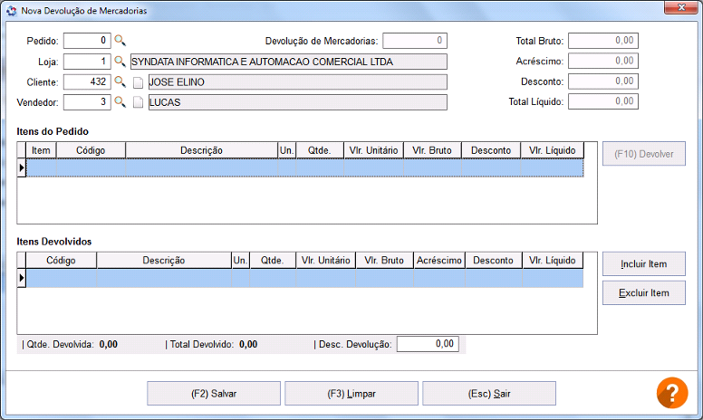Click Vlr. Unitário header in Itens Devolvidos

tap(326, 261)
